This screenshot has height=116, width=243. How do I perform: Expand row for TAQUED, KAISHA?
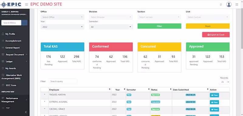tap(45, 95)
